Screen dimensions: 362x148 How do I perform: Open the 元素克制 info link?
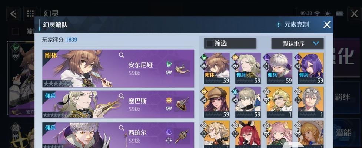point(296,25)
